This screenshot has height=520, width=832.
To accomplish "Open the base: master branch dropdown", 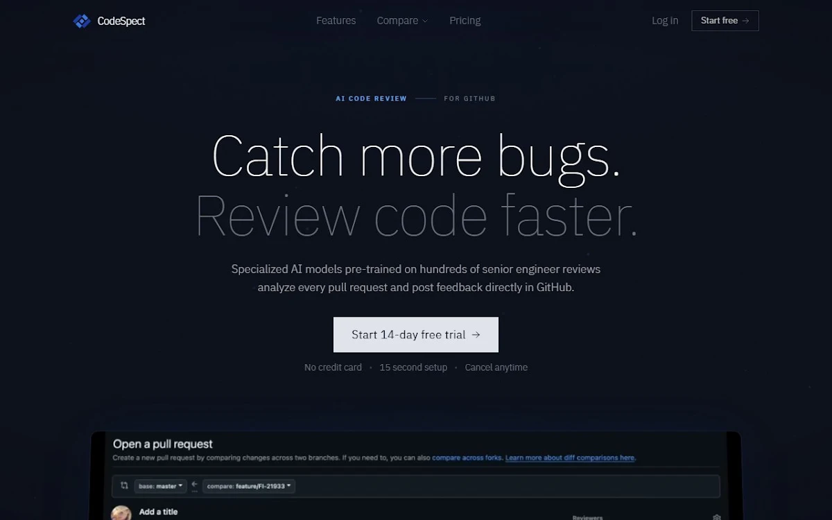I will pos(160,486).
